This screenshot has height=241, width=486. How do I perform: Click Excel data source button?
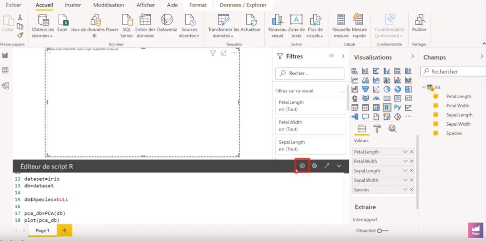[62, 23]
